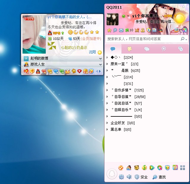
Task: Click the contact search input field
Action: 143,39
